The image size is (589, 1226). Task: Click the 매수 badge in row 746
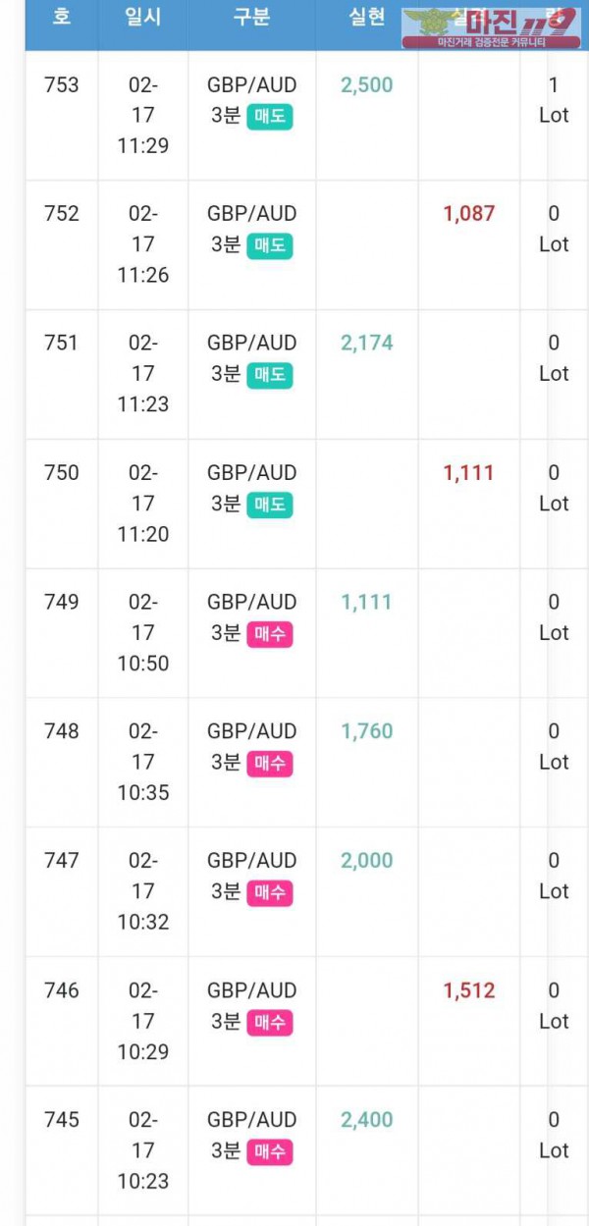(269, 1023)
